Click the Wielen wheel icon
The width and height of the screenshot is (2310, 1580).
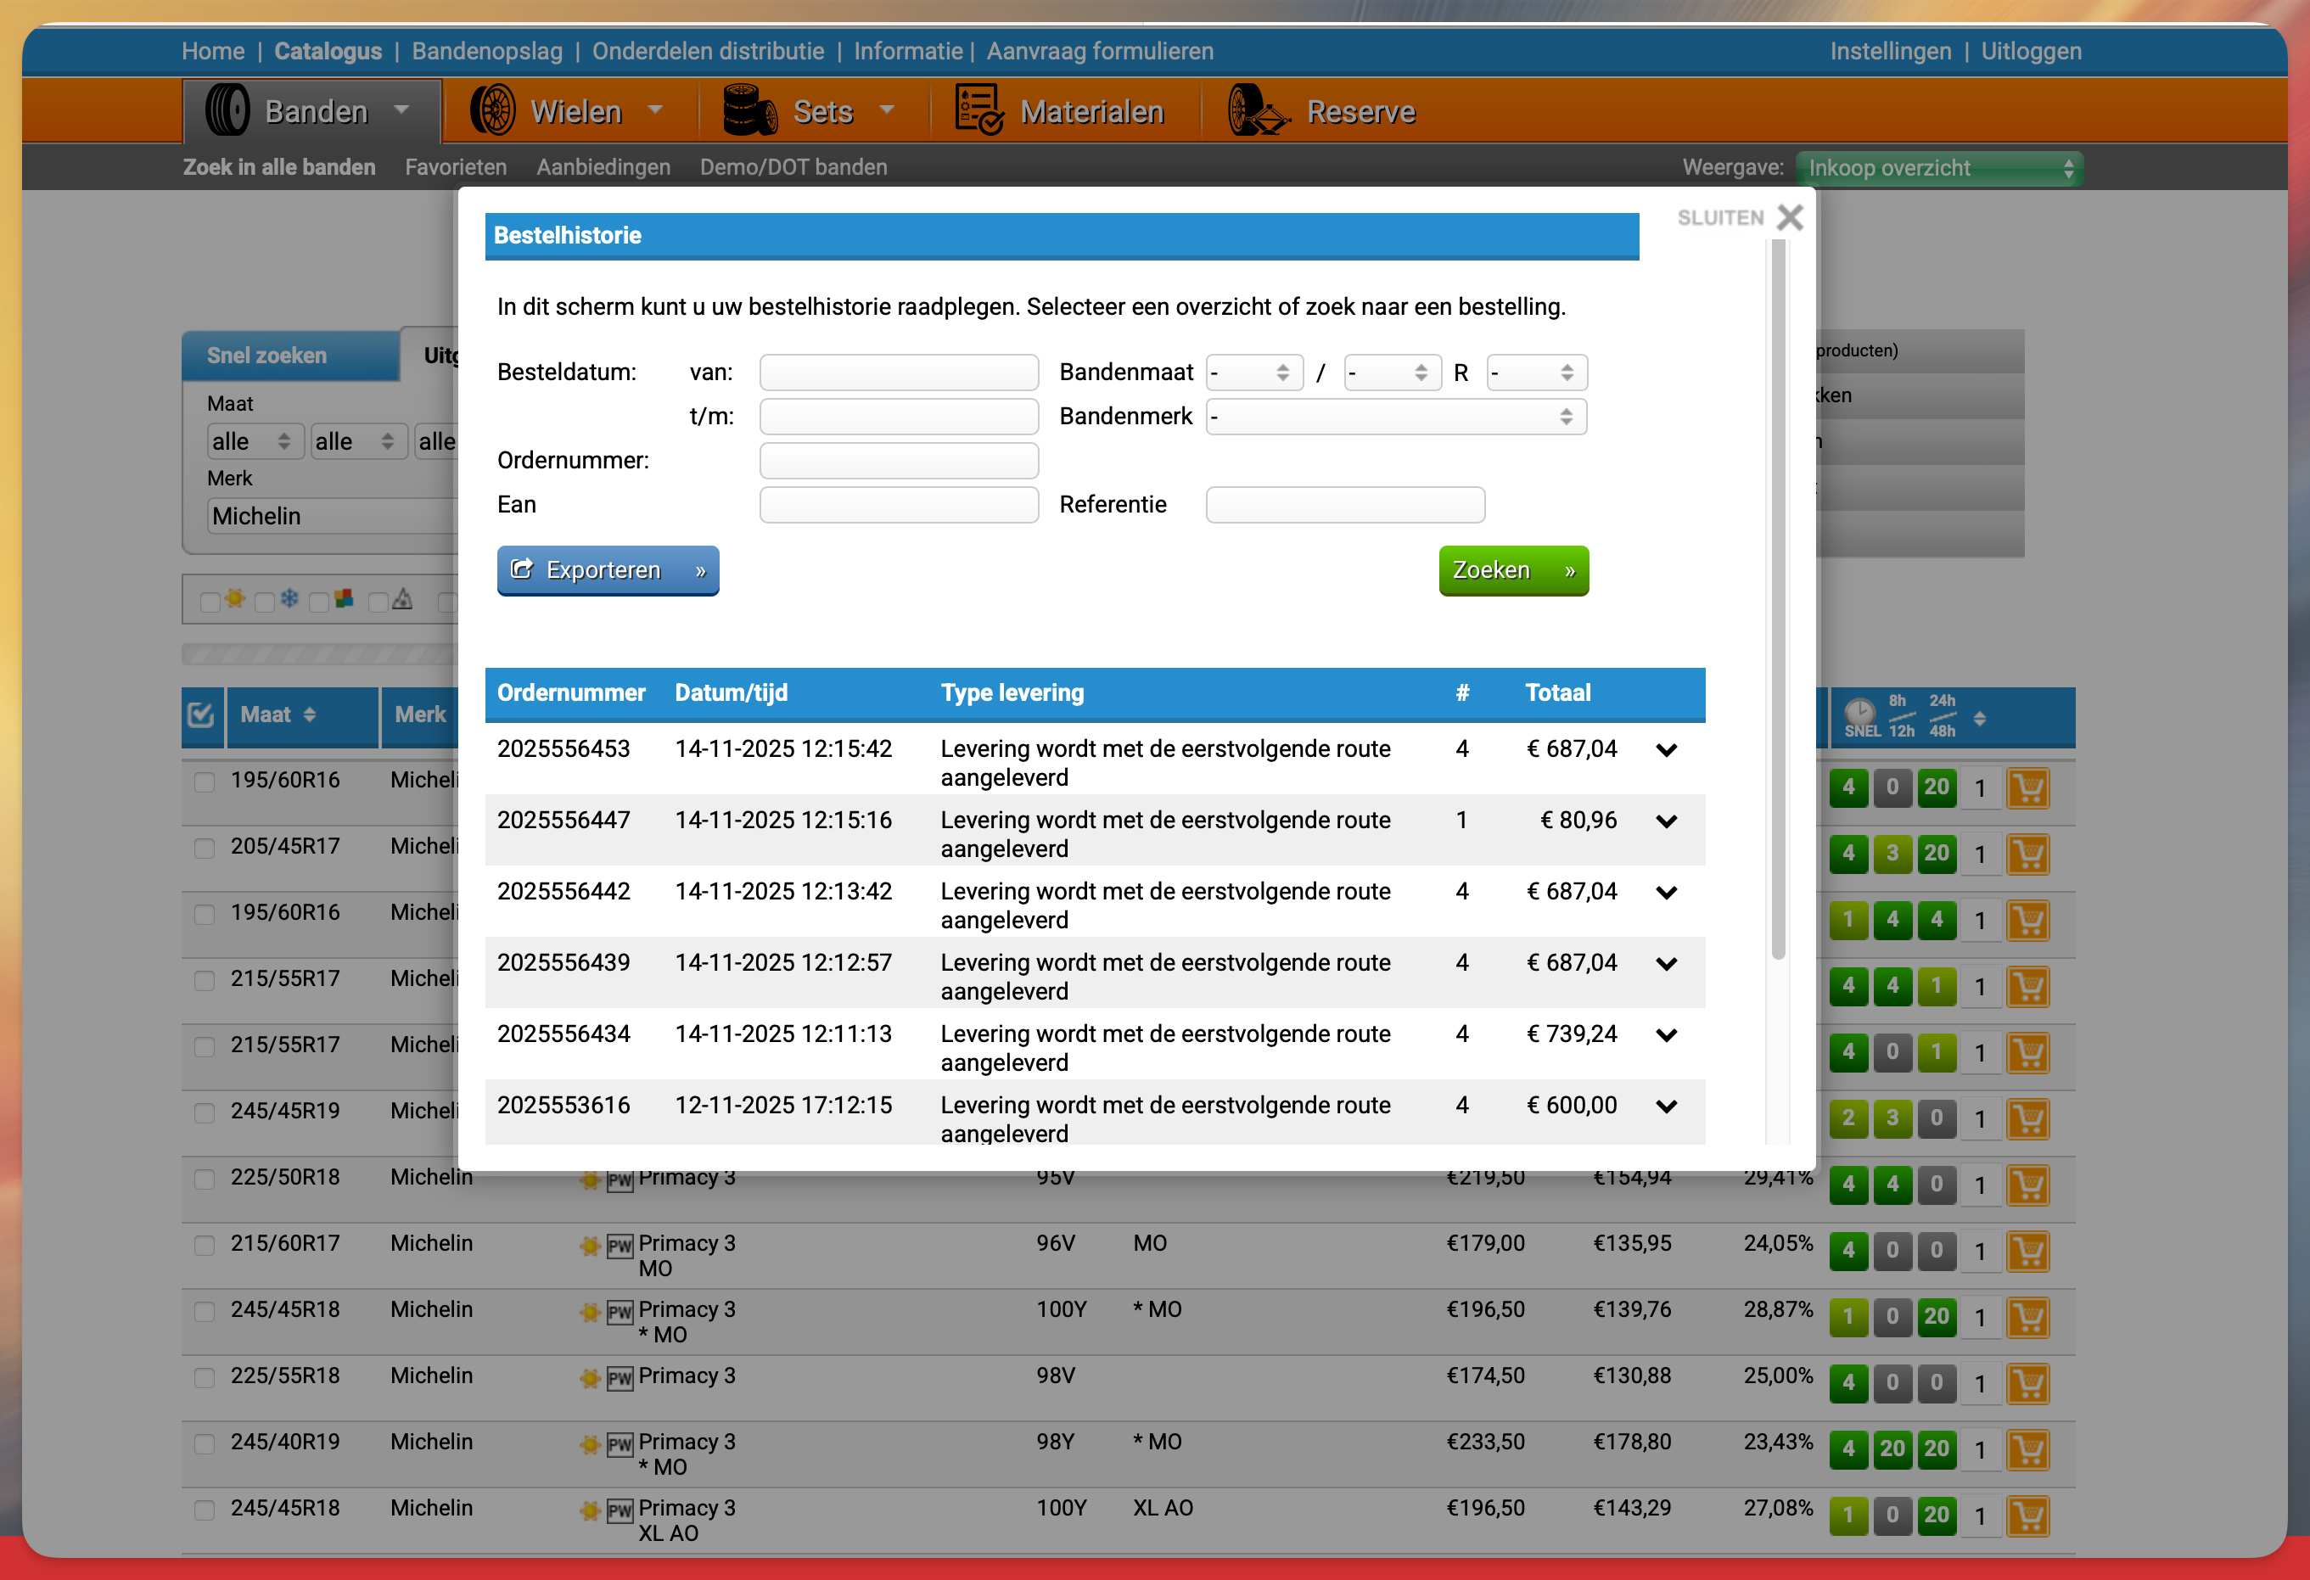493,110
